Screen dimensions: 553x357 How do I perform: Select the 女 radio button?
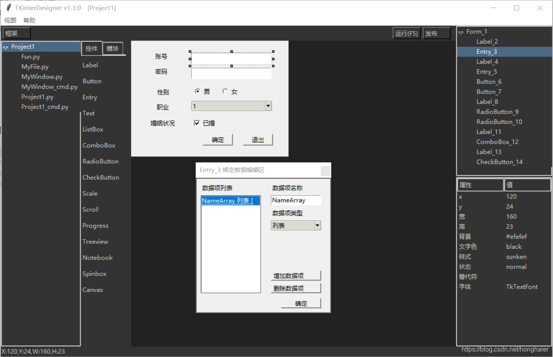[x=225, y=91]
